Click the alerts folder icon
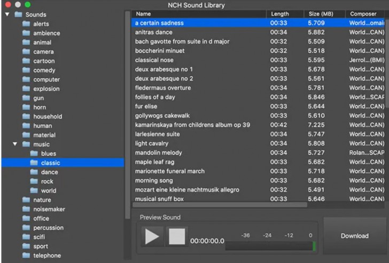 coord(26,24)
